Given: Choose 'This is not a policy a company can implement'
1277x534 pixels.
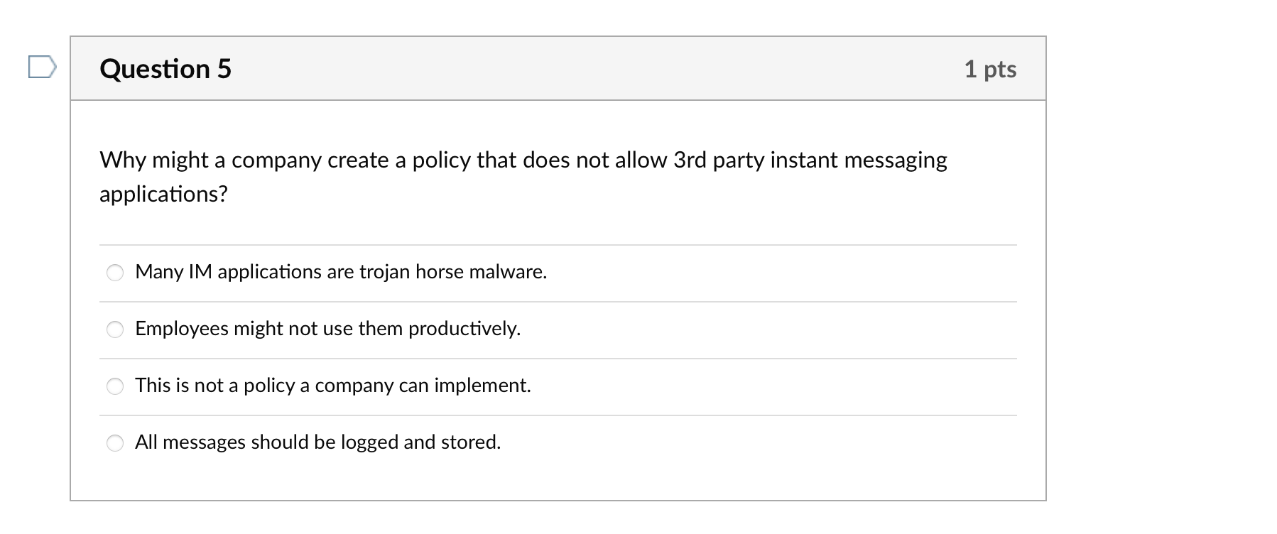Looking at the screenshot, I should [114, 386].
